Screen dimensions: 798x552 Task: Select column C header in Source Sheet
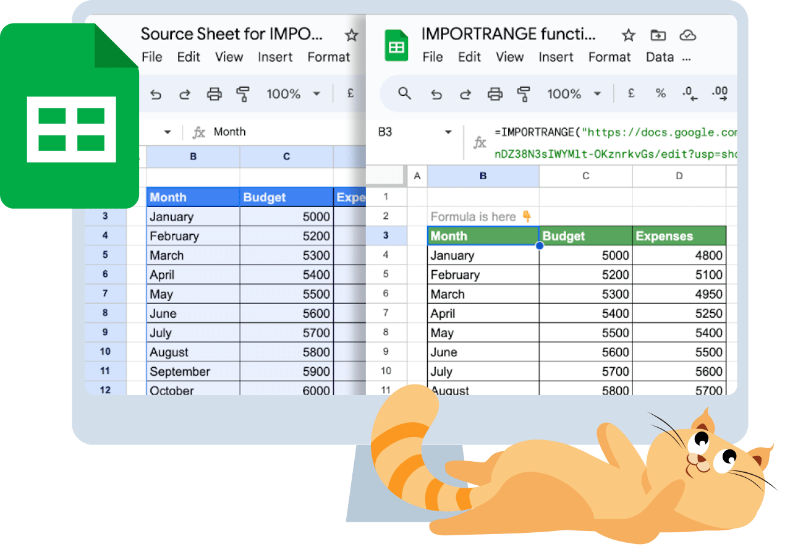[x=286, y=157]
